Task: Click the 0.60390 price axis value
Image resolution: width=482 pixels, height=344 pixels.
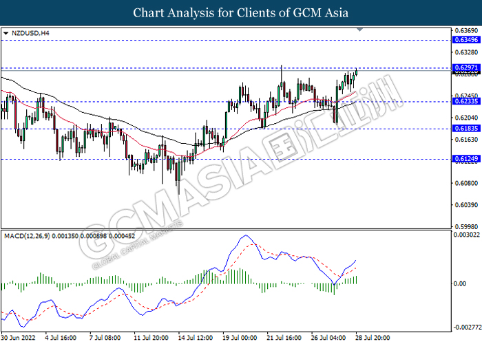Action: coord(466,205)
